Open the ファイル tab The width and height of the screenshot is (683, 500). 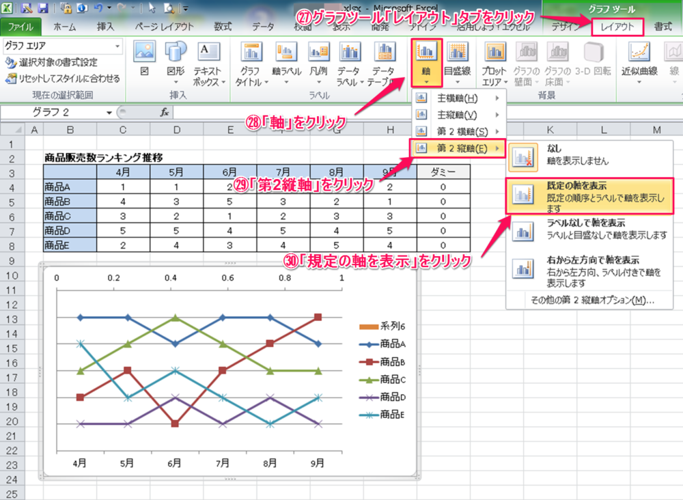pyautogui.click(x=20, y=27)
